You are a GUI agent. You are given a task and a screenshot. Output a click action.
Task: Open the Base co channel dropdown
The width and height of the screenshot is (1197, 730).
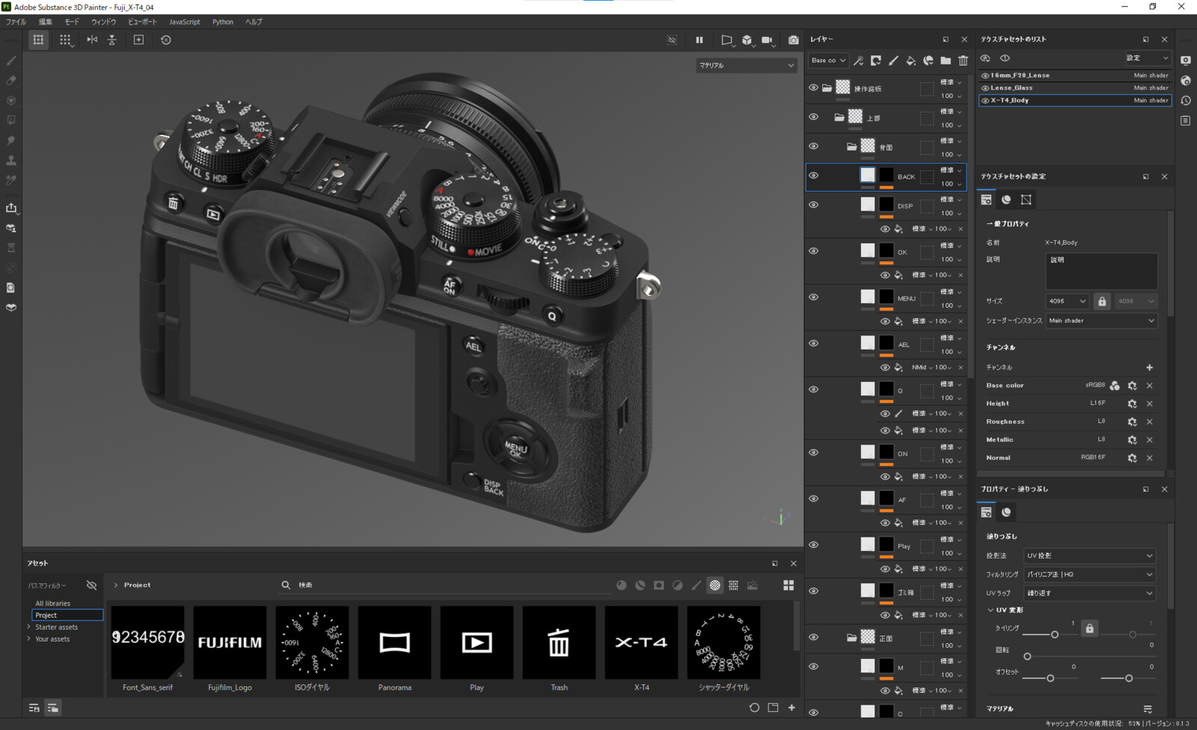[x=828, y=61]
